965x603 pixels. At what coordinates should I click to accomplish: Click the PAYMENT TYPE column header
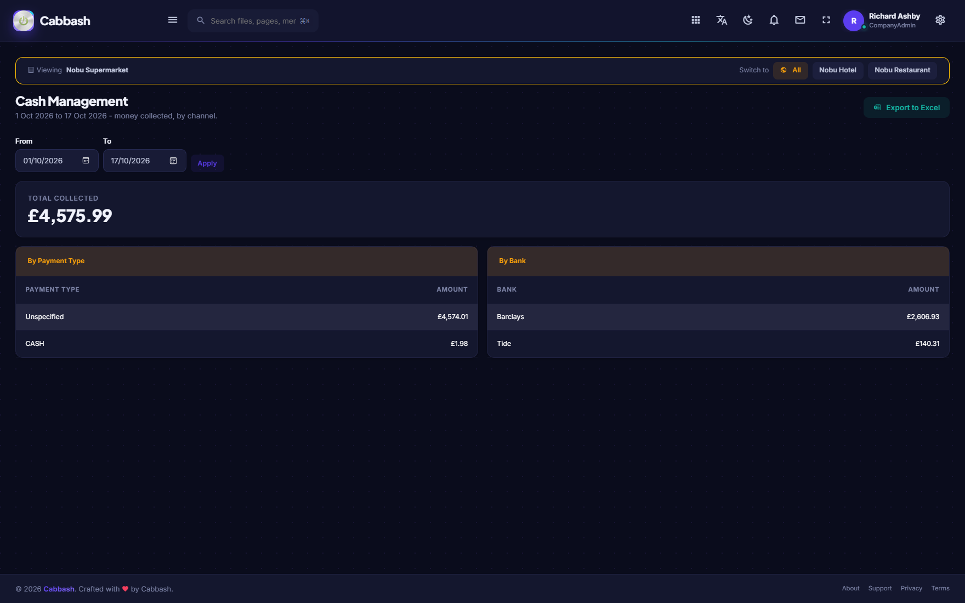click(52, 289)
